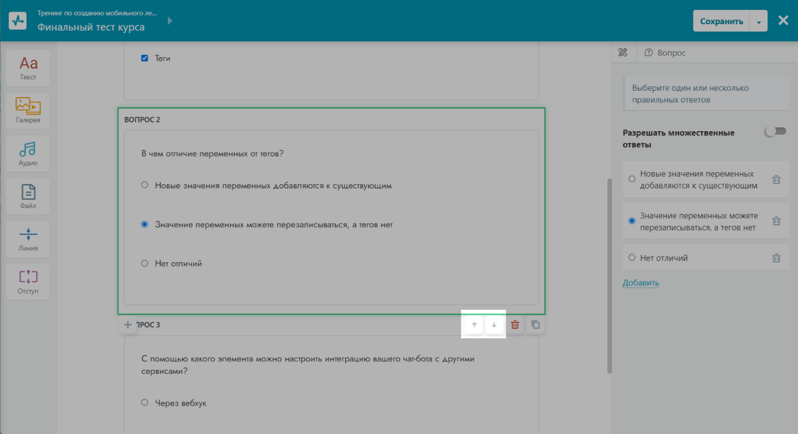Click the Сохранить button

click(x=721, y=21)
